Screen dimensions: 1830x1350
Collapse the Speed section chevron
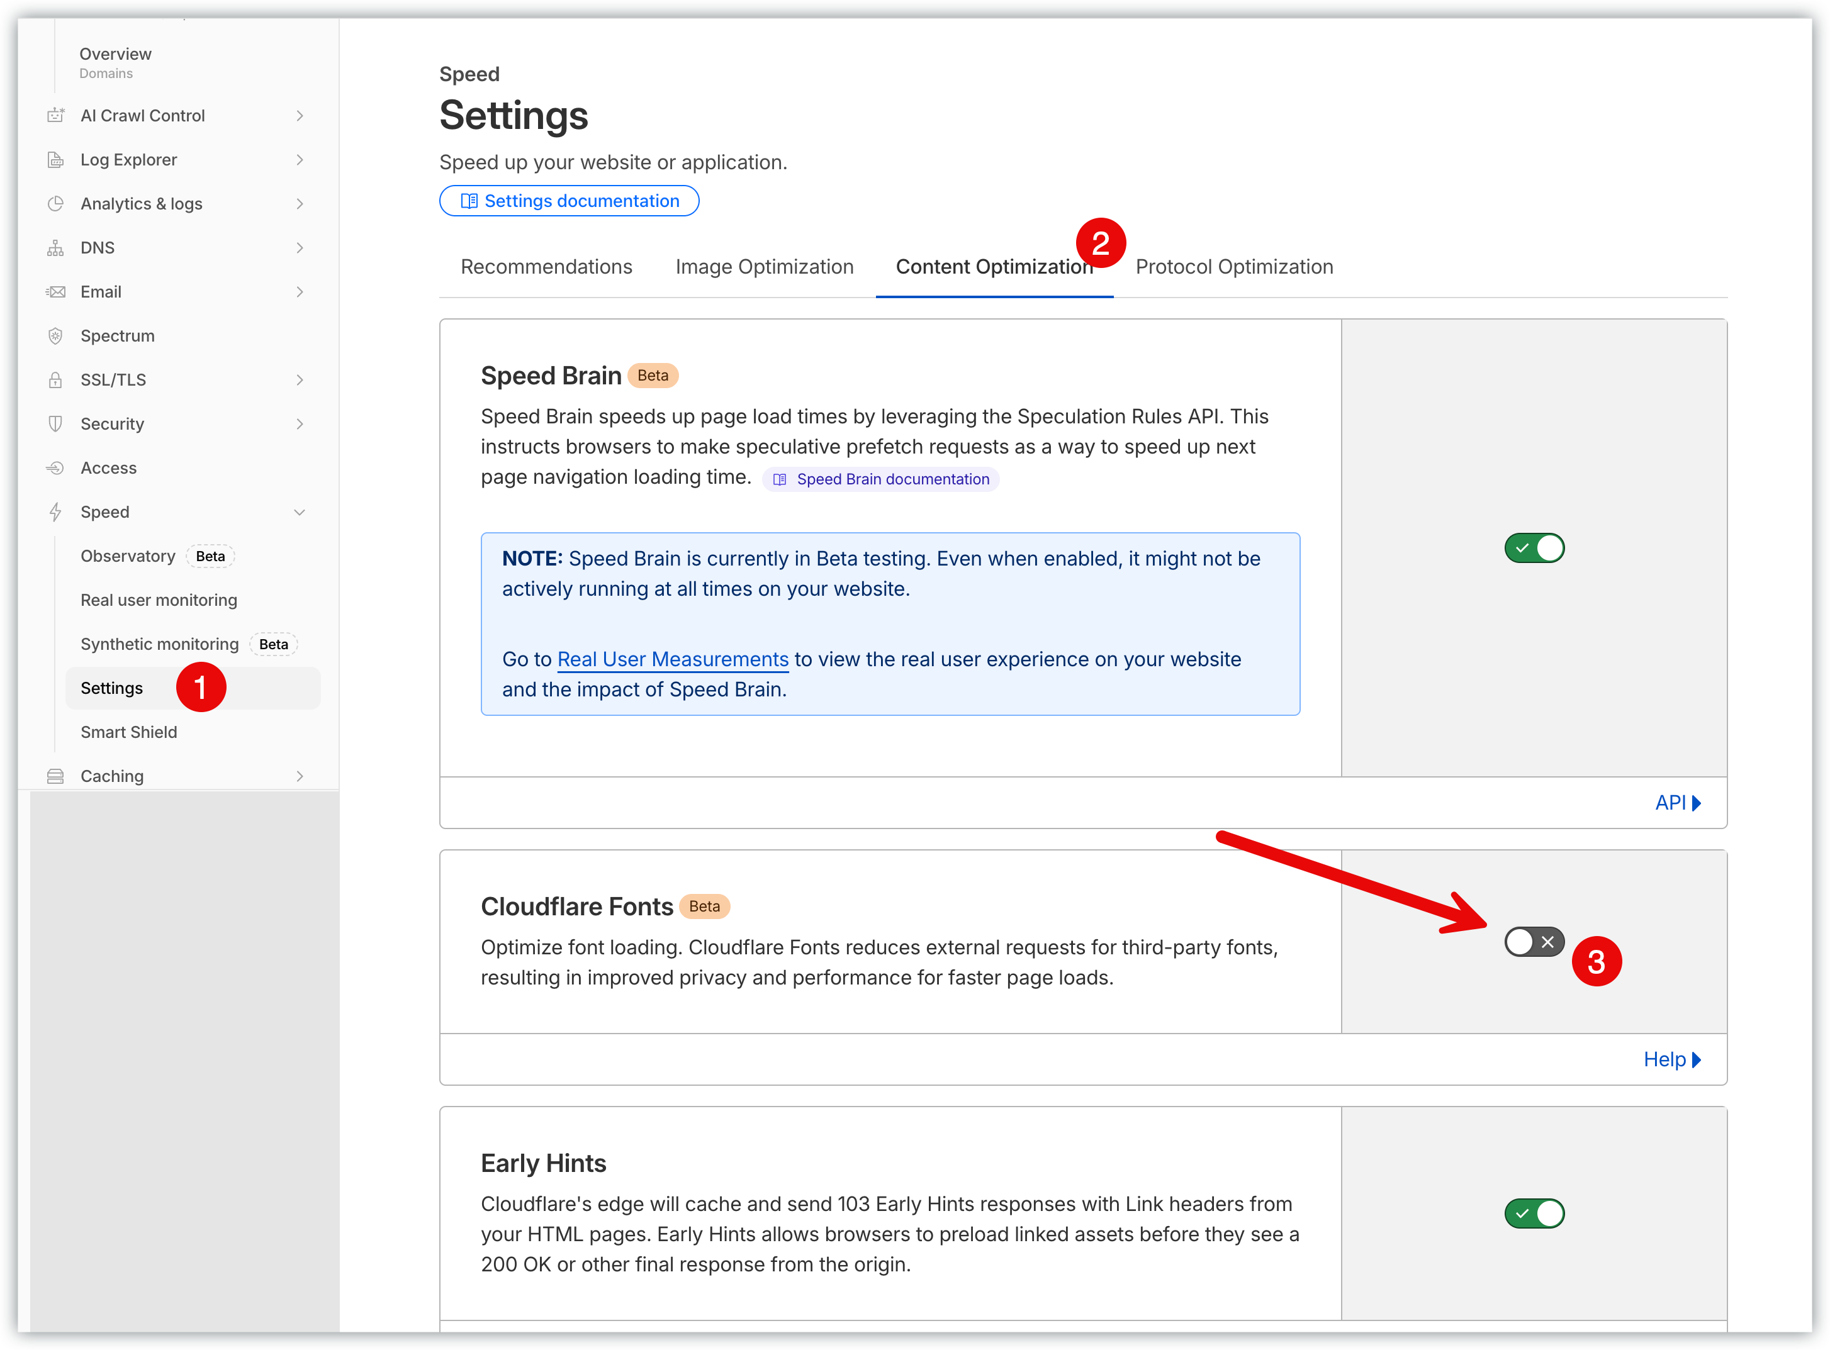tap(299, 512)
